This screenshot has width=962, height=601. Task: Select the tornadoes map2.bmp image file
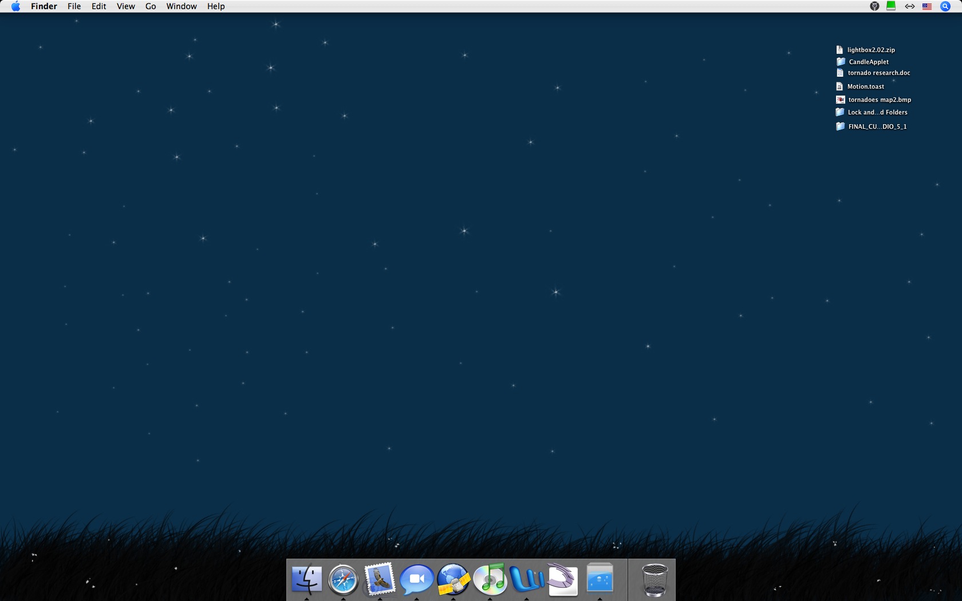click(x=874, y=100)
